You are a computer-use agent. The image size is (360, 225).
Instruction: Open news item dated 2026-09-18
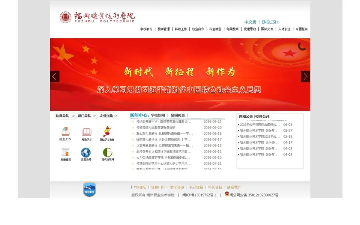point(164,133)
